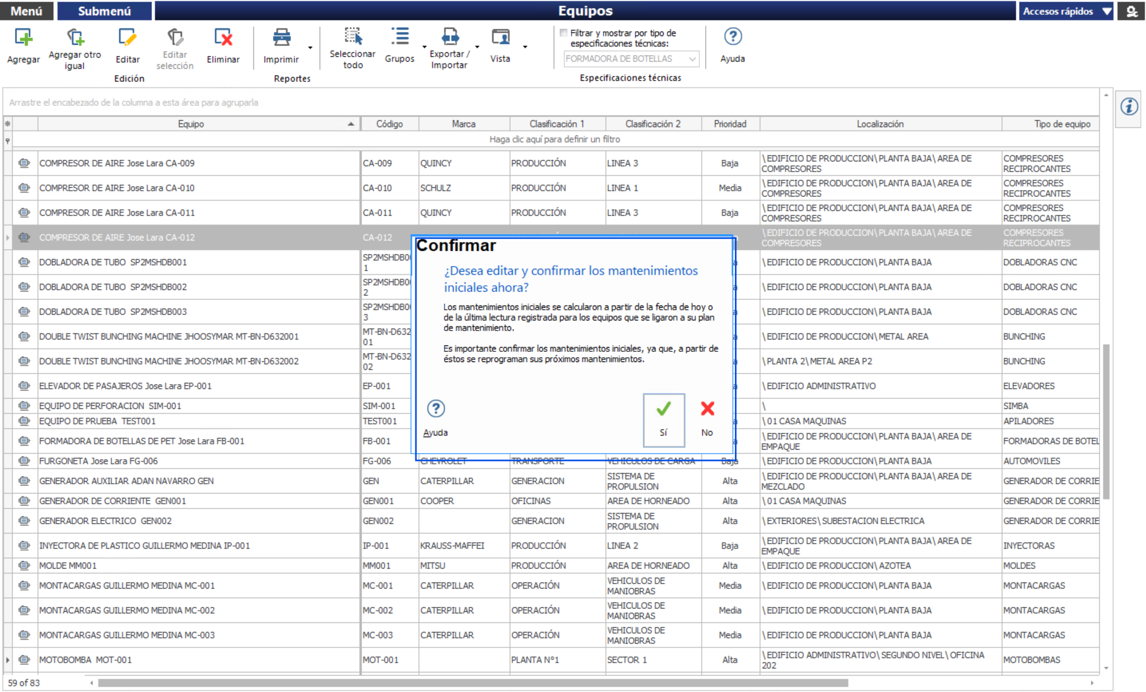1146x692 pixels.
Task: Confirm with the Sí button
Action: click(664, 420)
